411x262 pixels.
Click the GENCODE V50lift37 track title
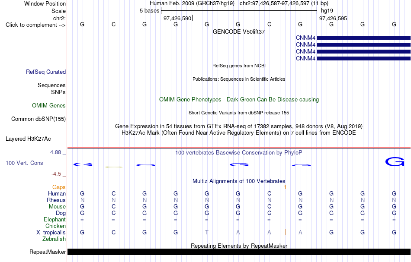tap(239, 32)
